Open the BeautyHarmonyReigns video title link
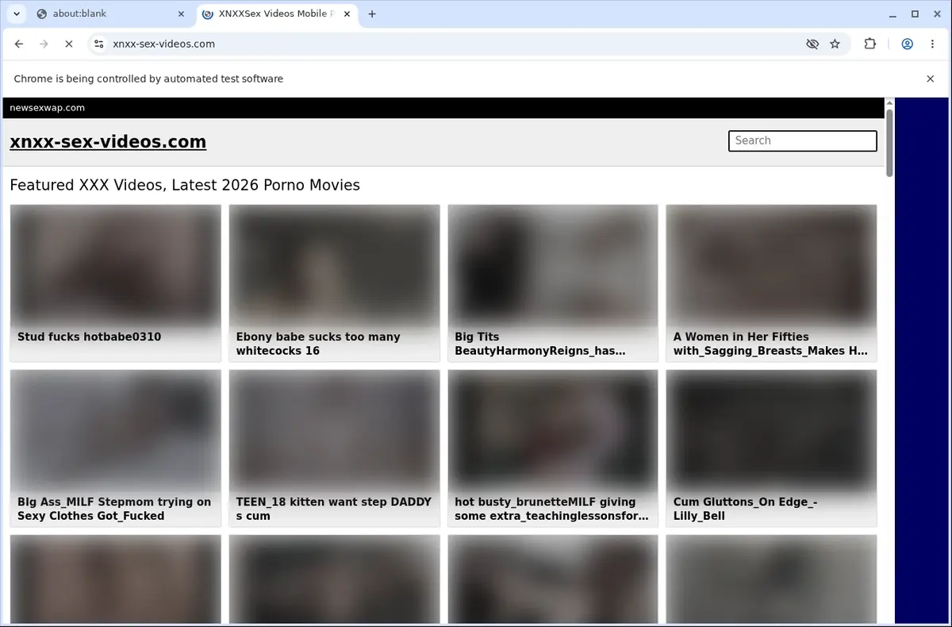952x627 pixels. (540, 344)
